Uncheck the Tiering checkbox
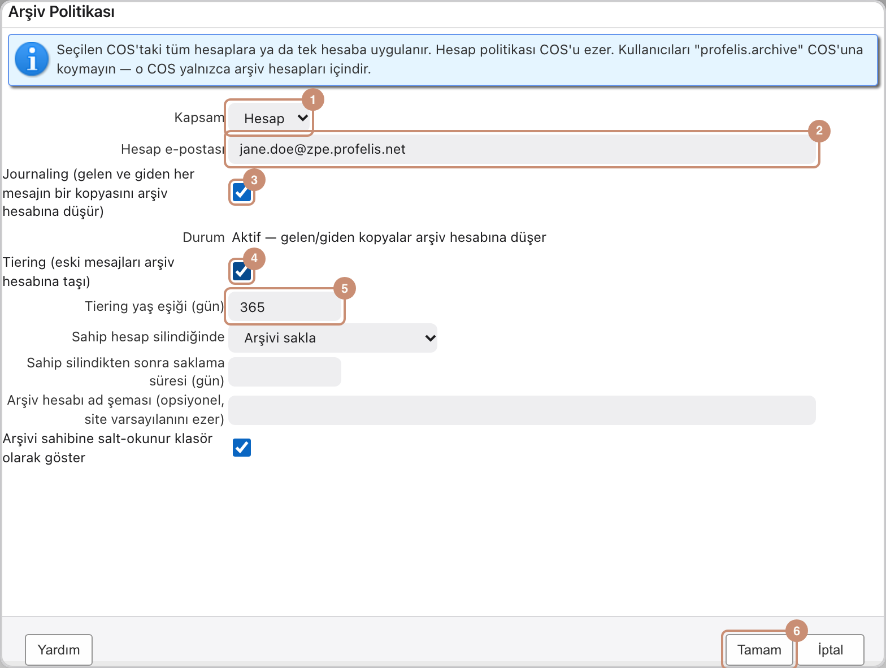 click(x=242, y=271)
